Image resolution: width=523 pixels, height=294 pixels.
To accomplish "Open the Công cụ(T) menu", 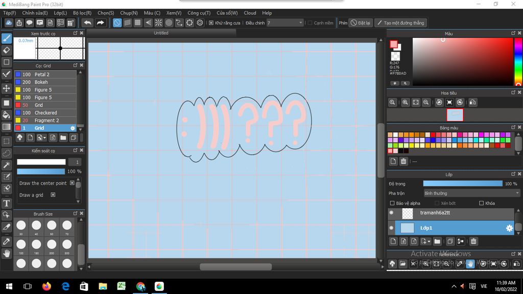I will coord(199,13).
